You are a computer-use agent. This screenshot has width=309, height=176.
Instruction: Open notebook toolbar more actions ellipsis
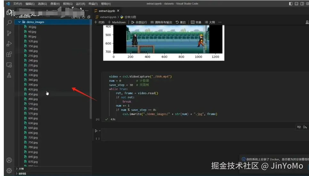[220, 22]
